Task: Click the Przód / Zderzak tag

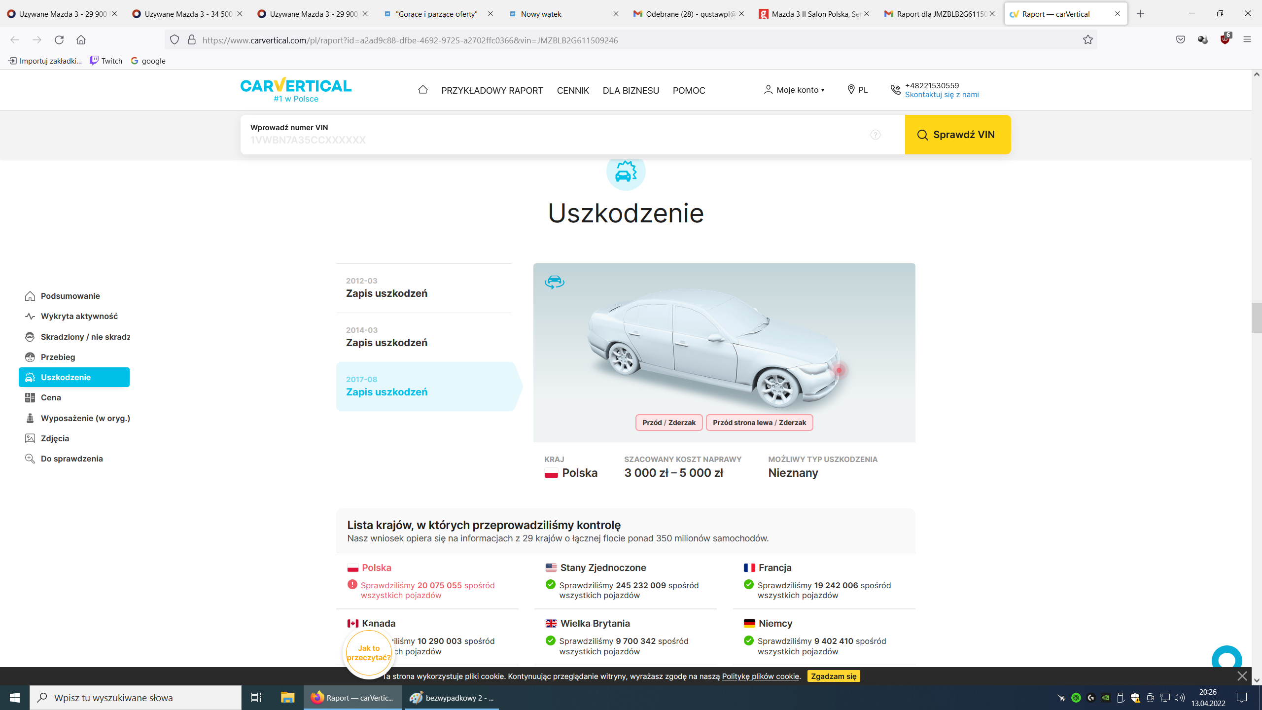Action: coord(668,423)
